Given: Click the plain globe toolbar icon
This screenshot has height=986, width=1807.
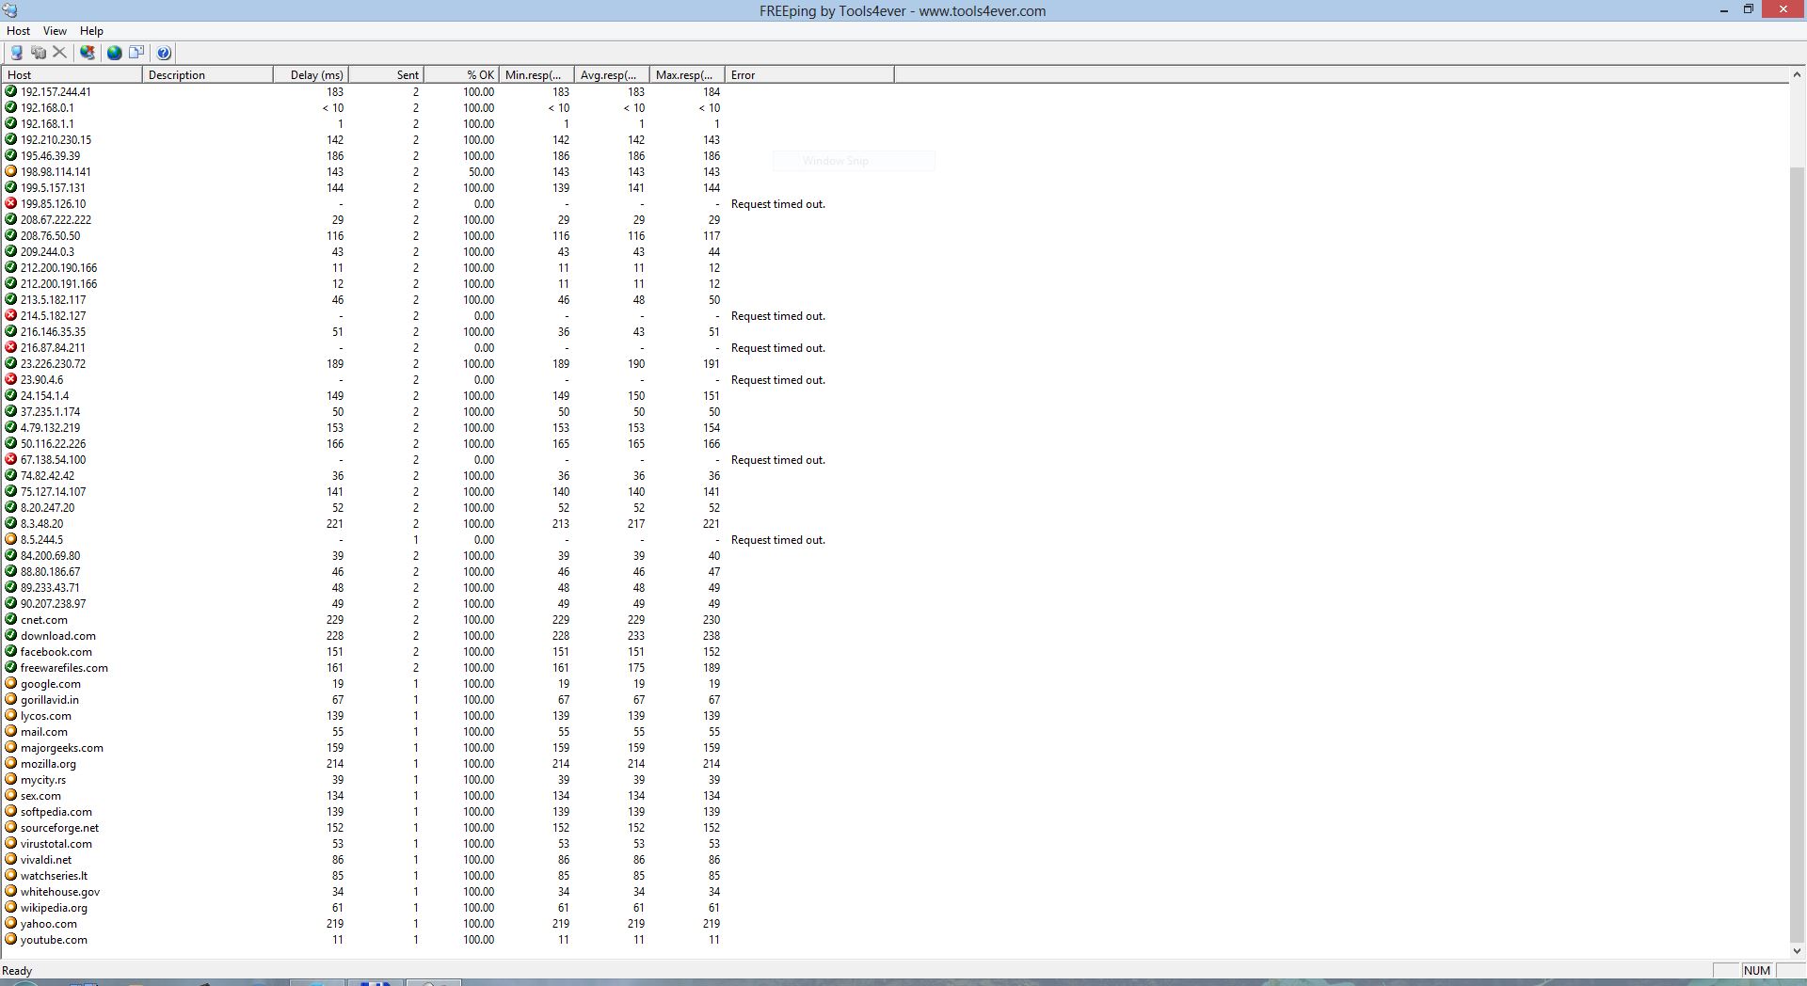Looking at the screenshot, I should (x=114, y=53).
